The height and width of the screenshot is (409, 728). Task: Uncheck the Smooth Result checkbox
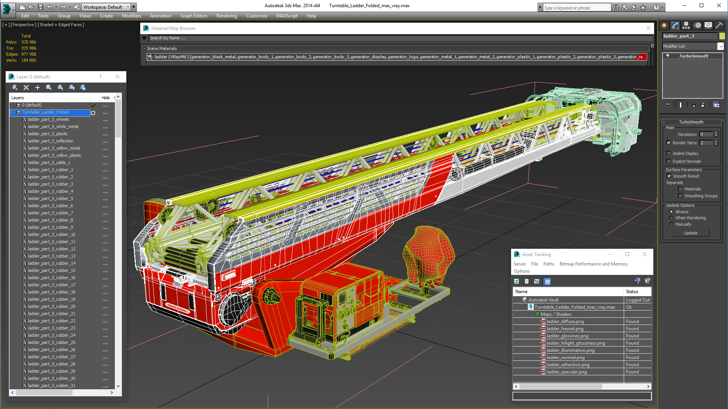tap(669, 176)
